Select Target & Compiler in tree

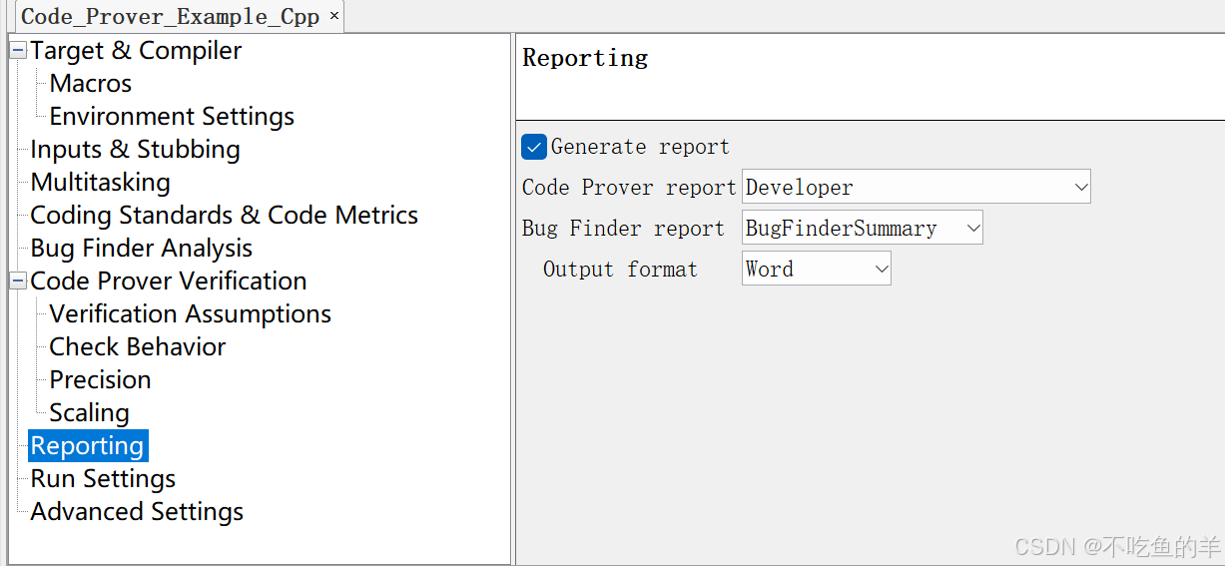[x=136, y=51]
